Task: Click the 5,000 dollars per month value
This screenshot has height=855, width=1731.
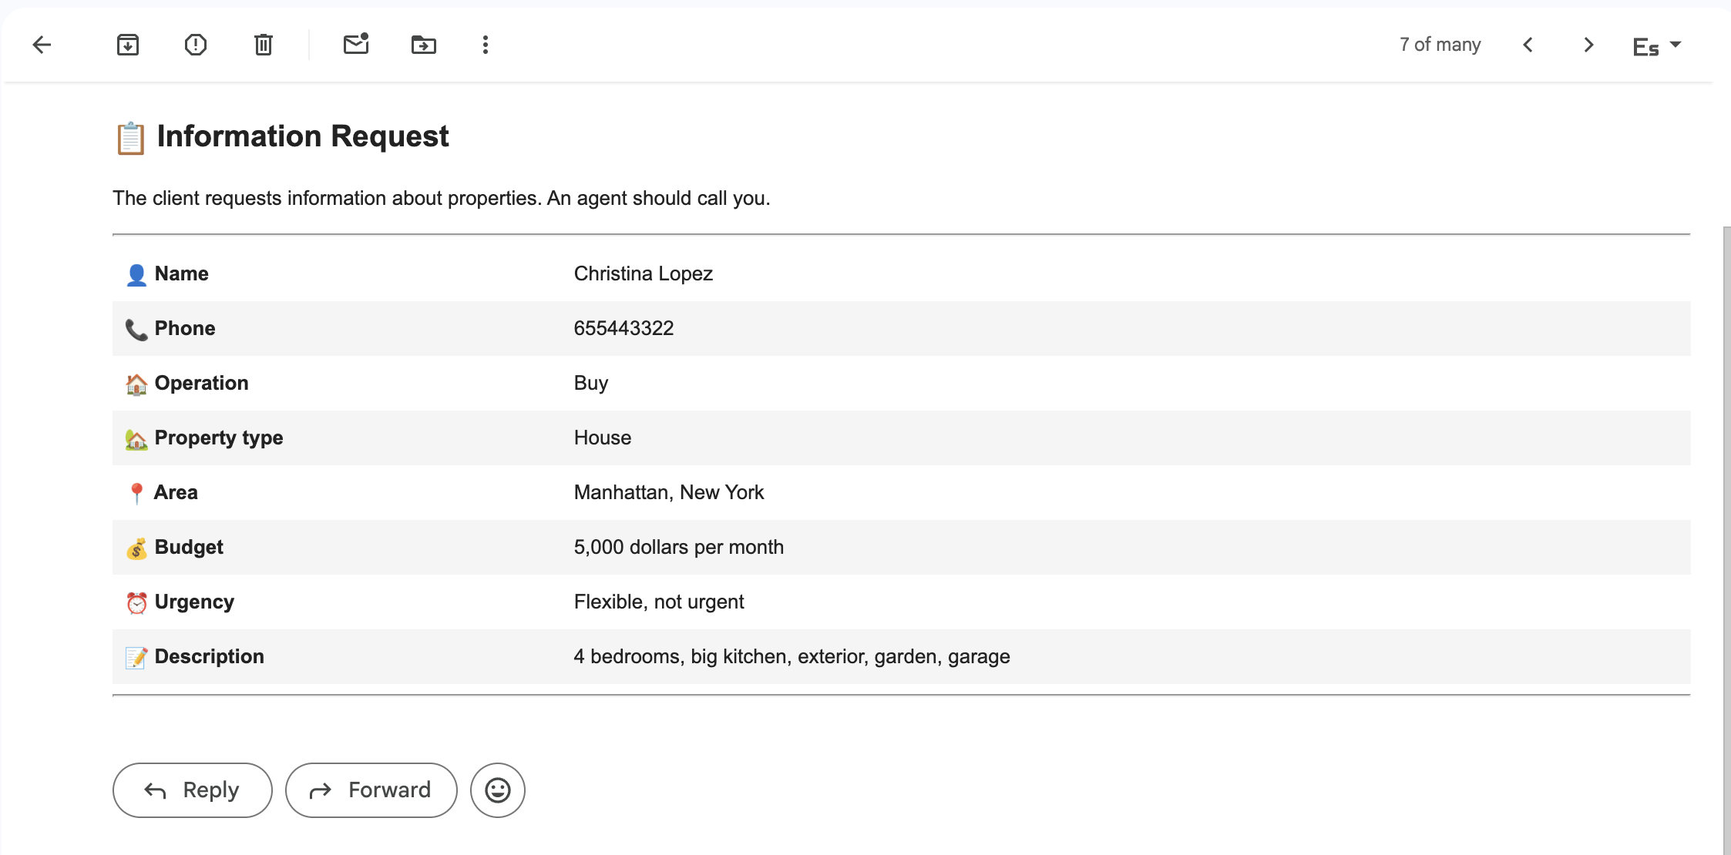Action: tap(679, 547)
